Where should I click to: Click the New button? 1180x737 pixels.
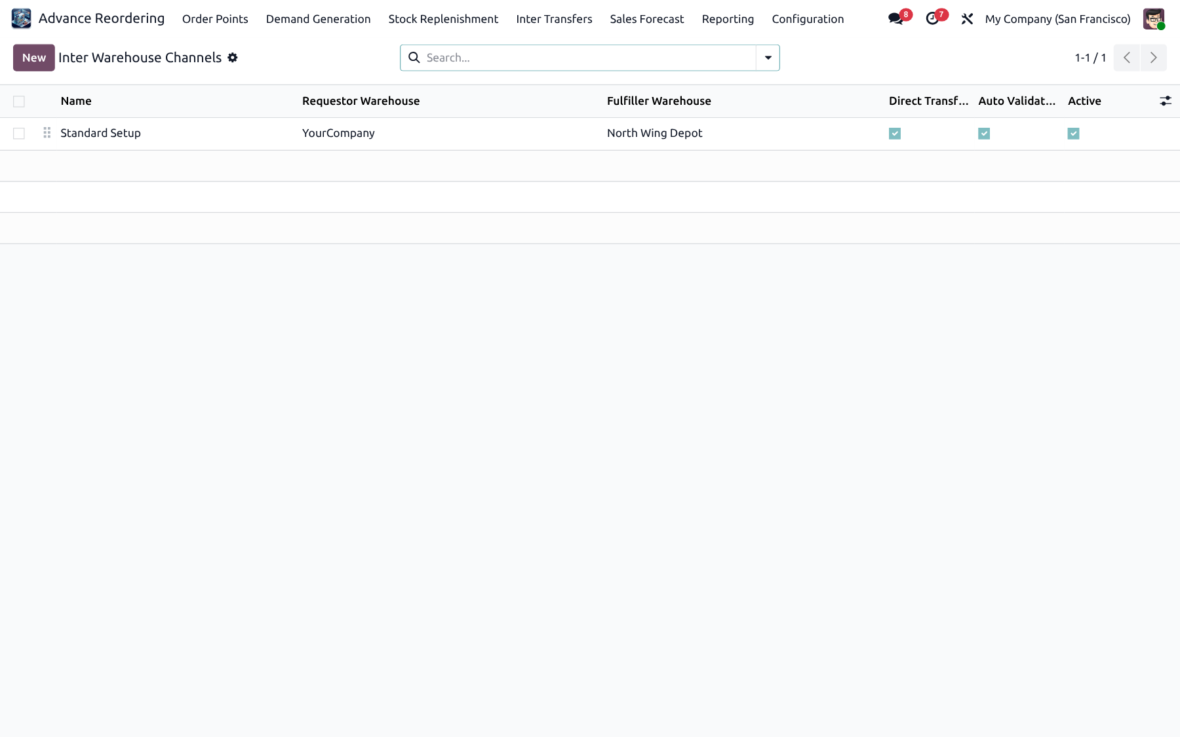click(x=34, y=58)
